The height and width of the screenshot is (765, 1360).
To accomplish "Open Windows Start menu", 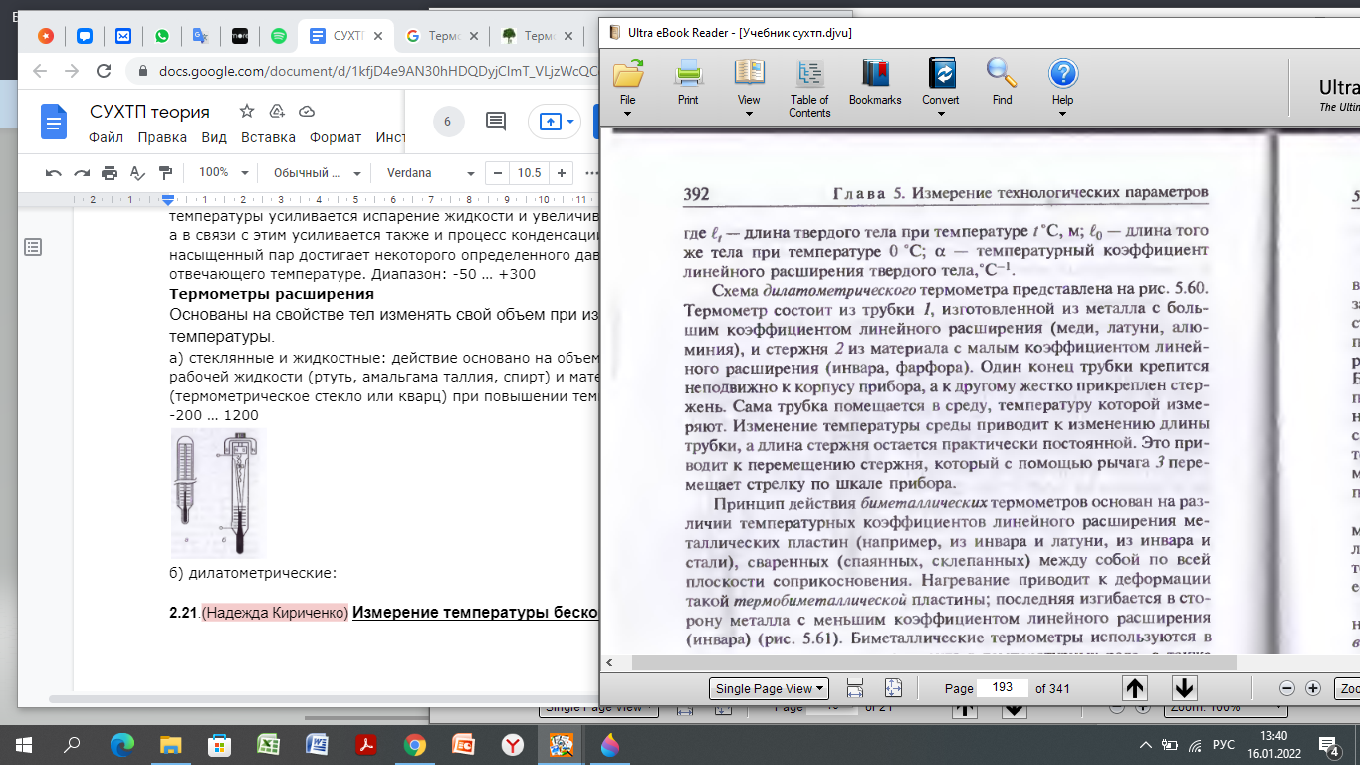I will (x=24, y=744).
